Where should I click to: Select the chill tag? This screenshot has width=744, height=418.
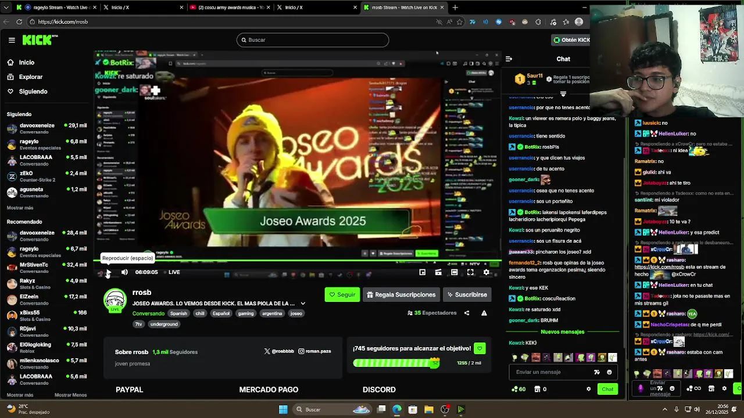pyautogui.click(x=200, y=313)
